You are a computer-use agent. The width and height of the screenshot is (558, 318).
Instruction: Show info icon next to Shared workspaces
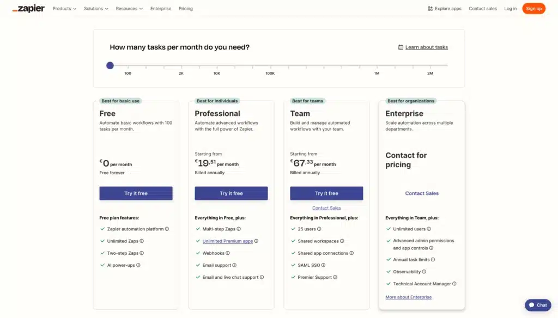pyautogui.click(x=342, y=241)
